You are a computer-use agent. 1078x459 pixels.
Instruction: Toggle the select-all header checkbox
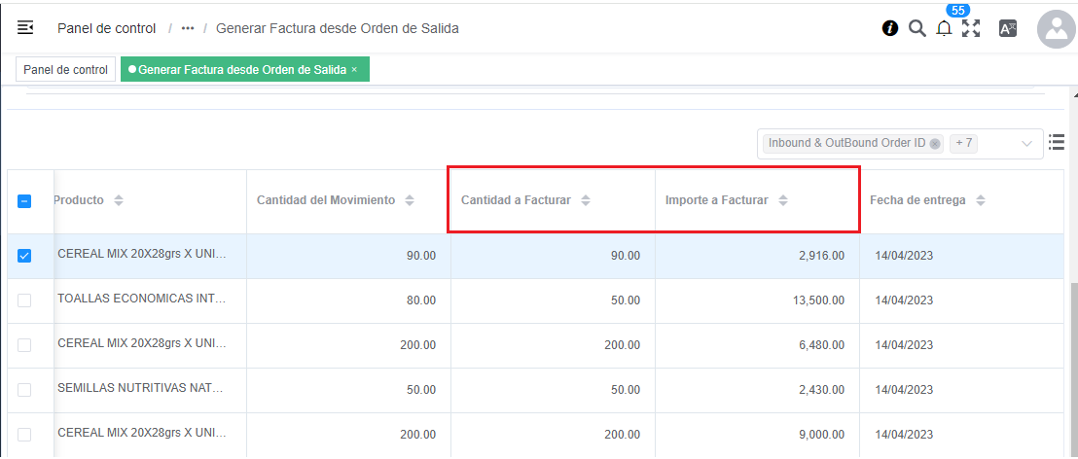tap(24, 201)
